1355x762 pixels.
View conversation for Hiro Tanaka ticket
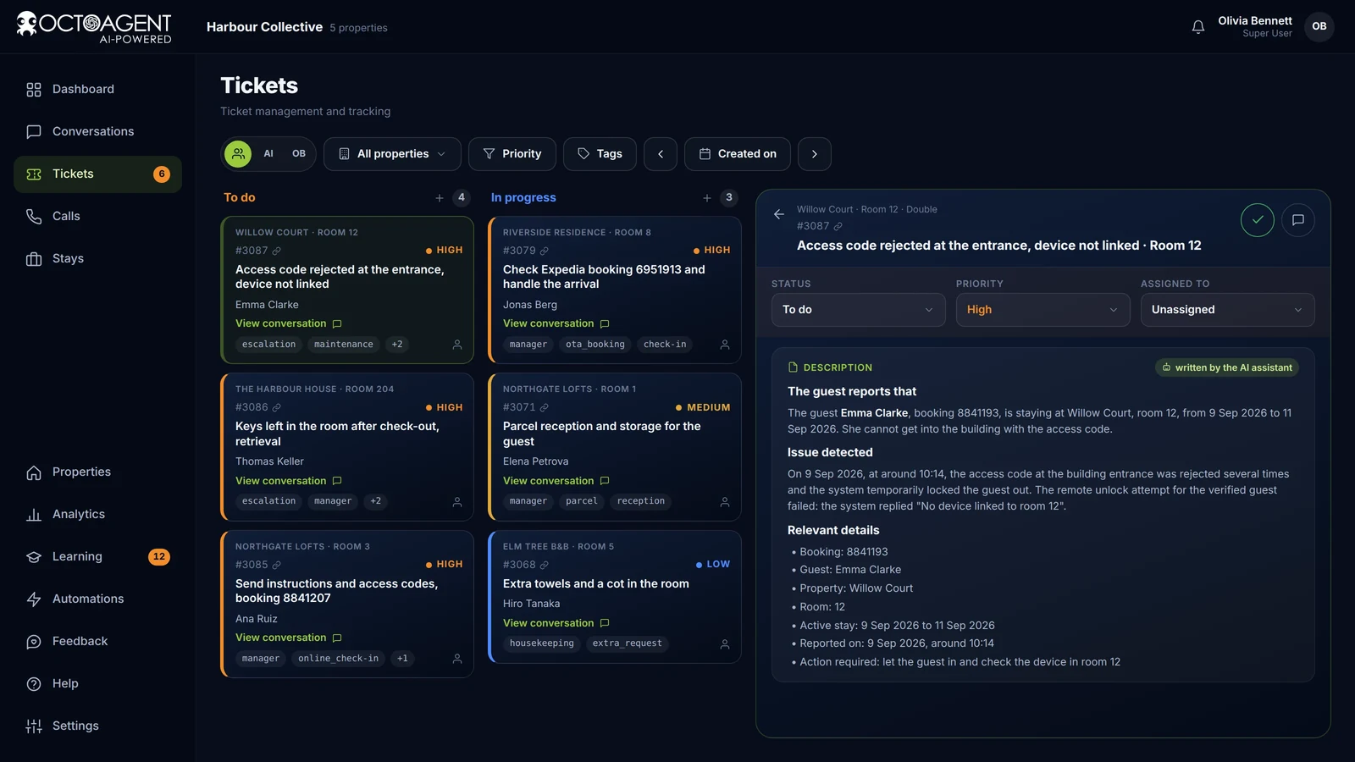point(556,623)
